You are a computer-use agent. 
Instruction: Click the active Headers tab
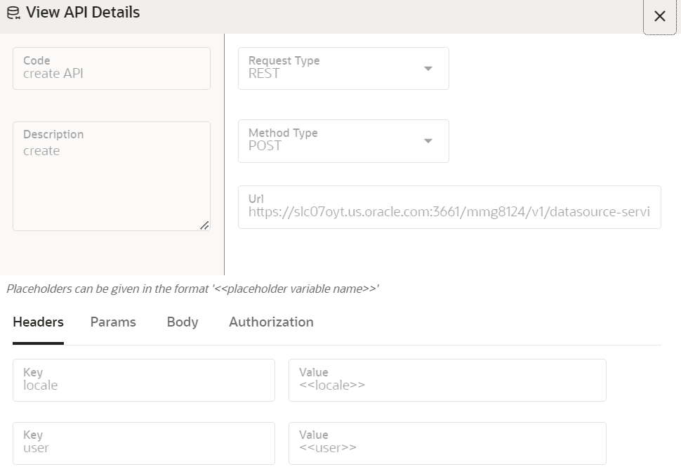tap(38, 322)
